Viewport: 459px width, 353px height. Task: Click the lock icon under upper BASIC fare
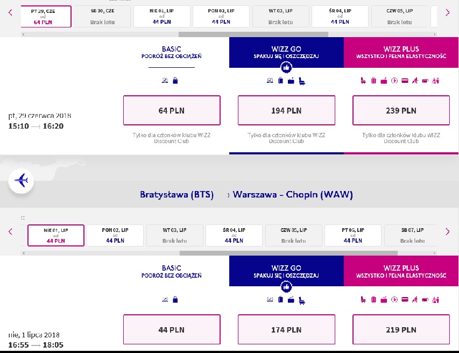(x=175, y=81)
